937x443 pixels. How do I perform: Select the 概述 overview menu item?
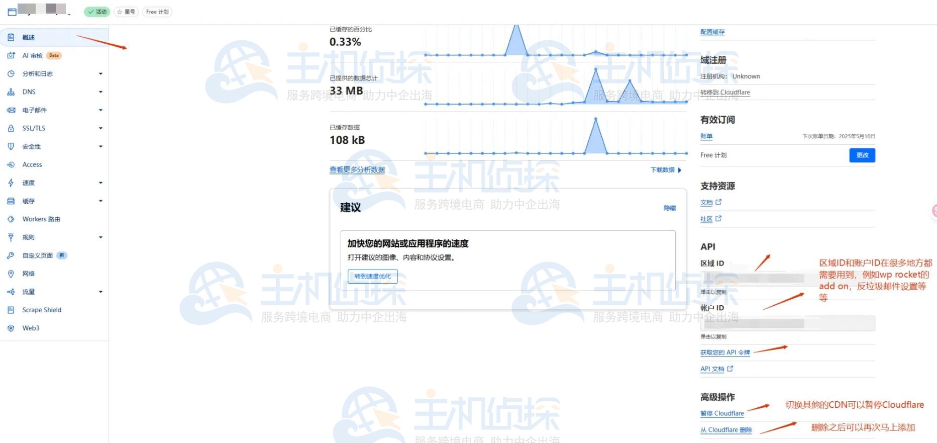pos(29,38)
